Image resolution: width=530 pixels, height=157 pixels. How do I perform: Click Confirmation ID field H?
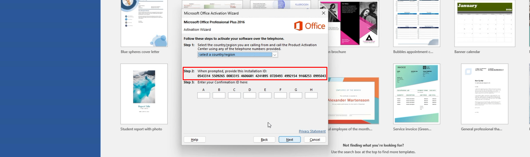[x=311, y=96]
